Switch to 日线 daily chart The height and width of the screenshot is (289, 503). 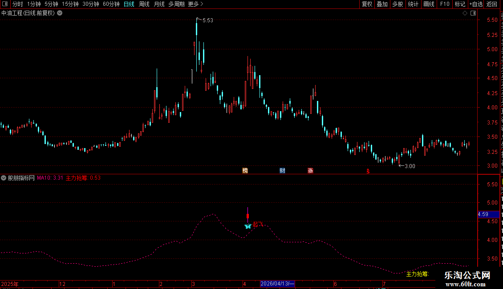pos(129,4)
